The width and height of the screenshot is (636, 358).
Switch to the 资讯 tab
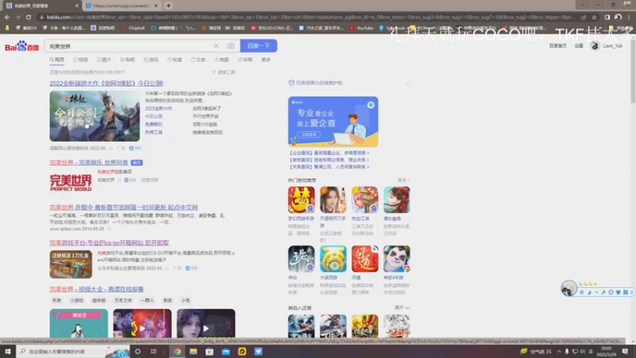click(151, 60)
